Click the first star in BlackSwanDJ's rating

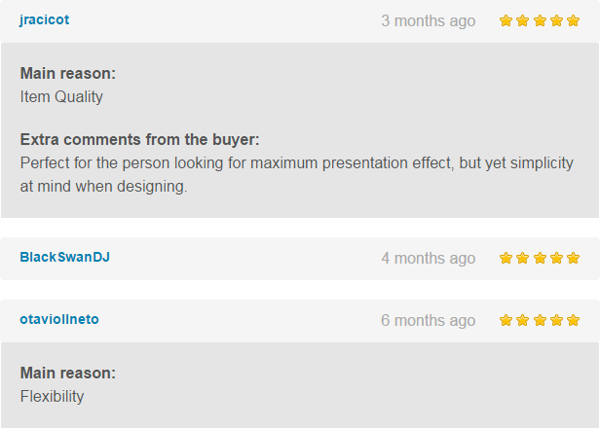506,258
